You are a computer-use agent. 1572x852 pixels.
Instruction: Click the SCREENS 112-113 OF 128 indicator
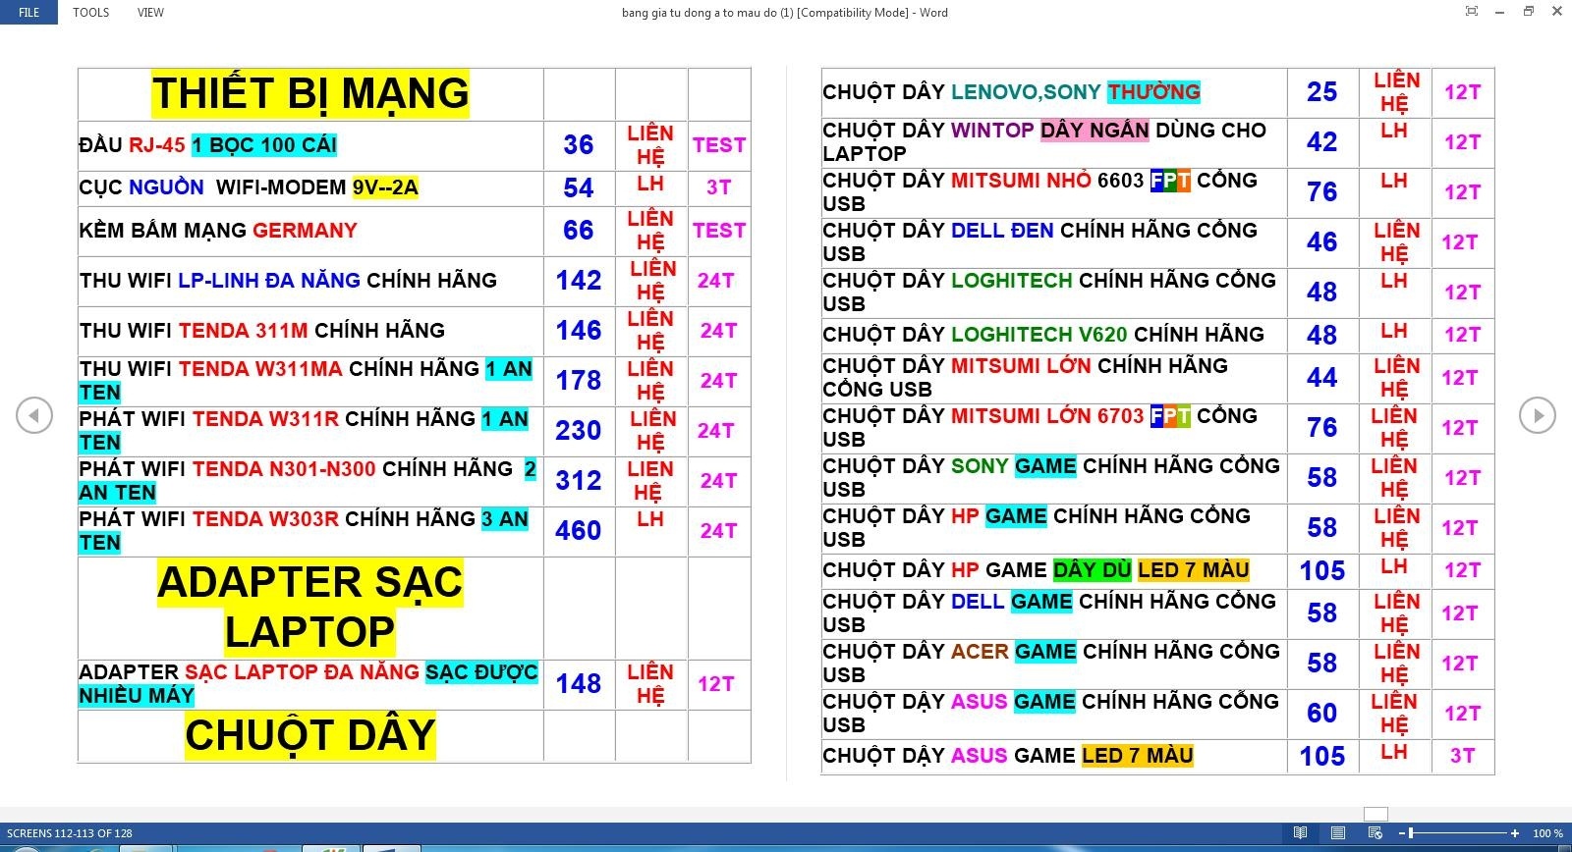69,833
